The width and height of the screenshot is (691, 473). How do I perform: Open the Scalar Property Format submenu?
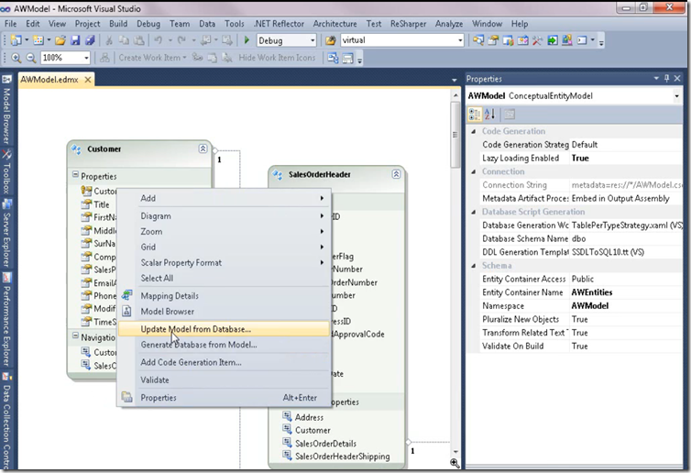click(224, 263)
